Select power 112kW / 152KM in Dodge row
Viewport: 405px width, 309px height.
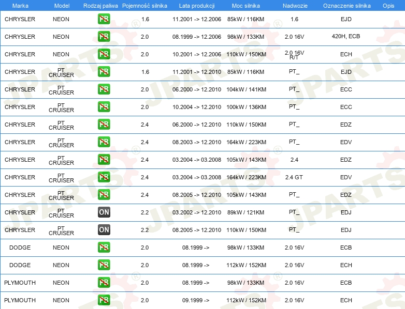(246, 265)
